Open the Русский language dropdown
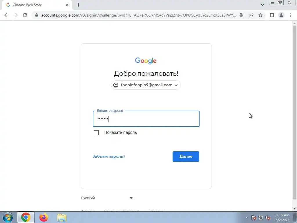 [x=107, y=198]
